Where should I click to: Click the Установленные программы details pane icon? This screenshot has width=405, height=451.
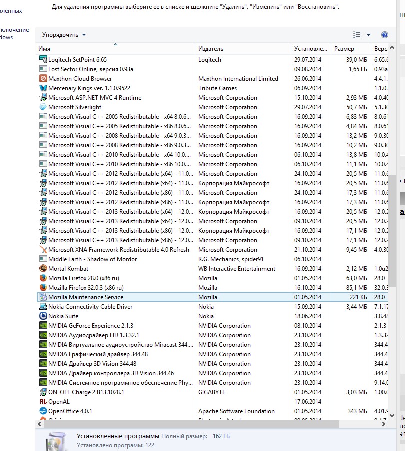[x=56, y=441]
